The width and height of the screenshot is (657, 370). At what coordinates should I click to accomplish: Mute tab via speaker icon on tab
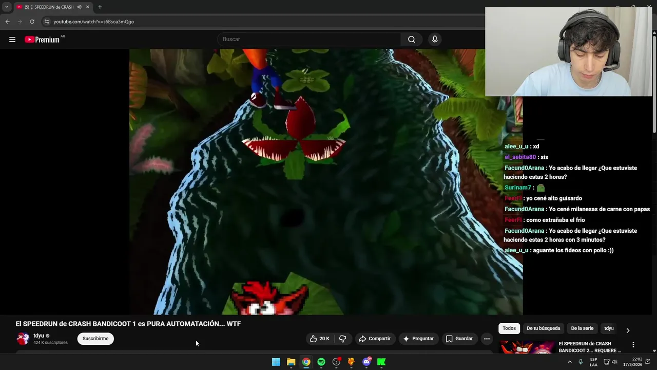pos(79,7)
